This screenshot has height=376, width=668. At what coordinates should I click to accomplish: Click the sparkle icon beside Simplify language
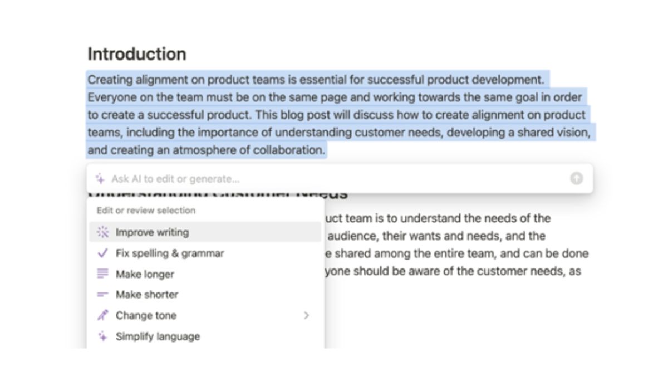pyautogui.click(x=102, y=336)
